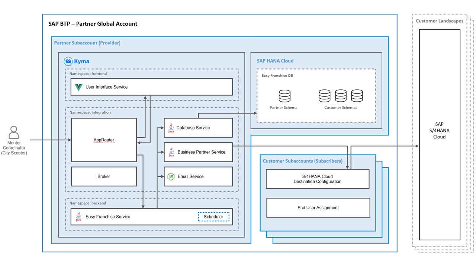
Task: Click the Java icon on Database Service
Action: 171,128
